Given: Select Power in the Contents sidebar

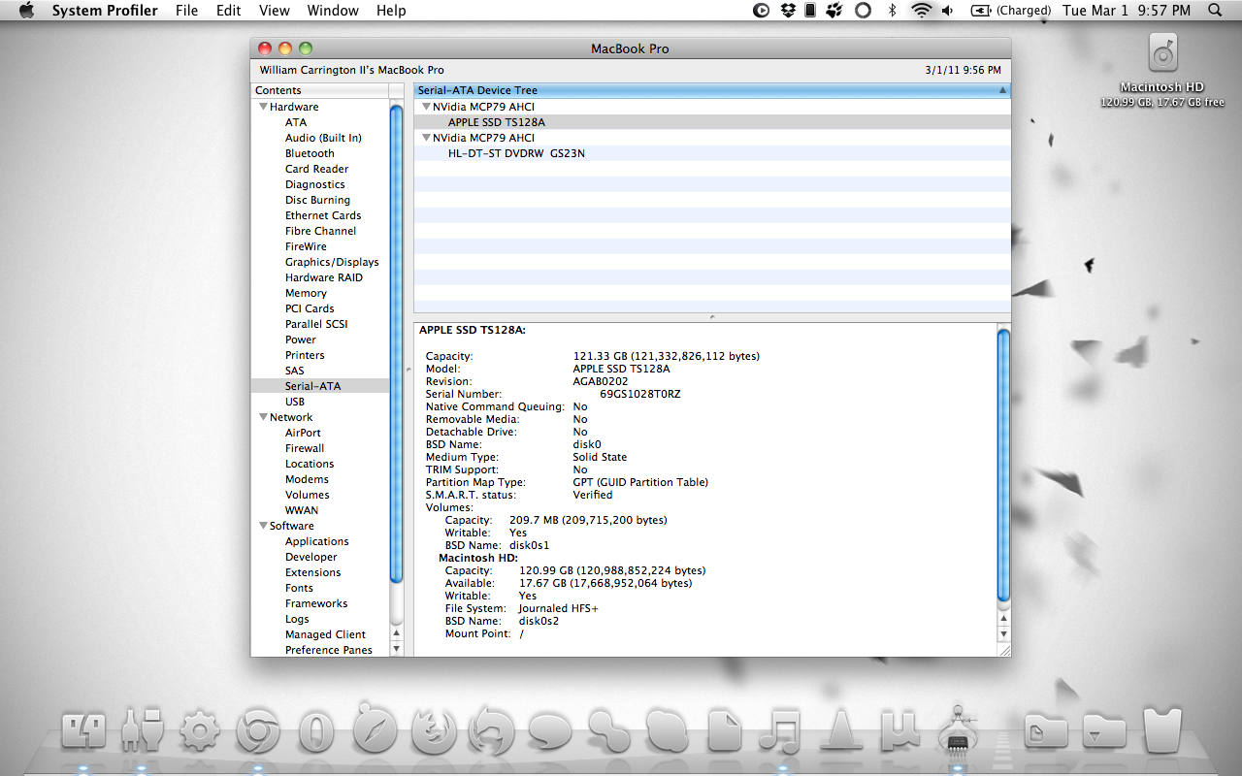Looking at the screenshot, I should pyautogui.click(x=301, y=339).
